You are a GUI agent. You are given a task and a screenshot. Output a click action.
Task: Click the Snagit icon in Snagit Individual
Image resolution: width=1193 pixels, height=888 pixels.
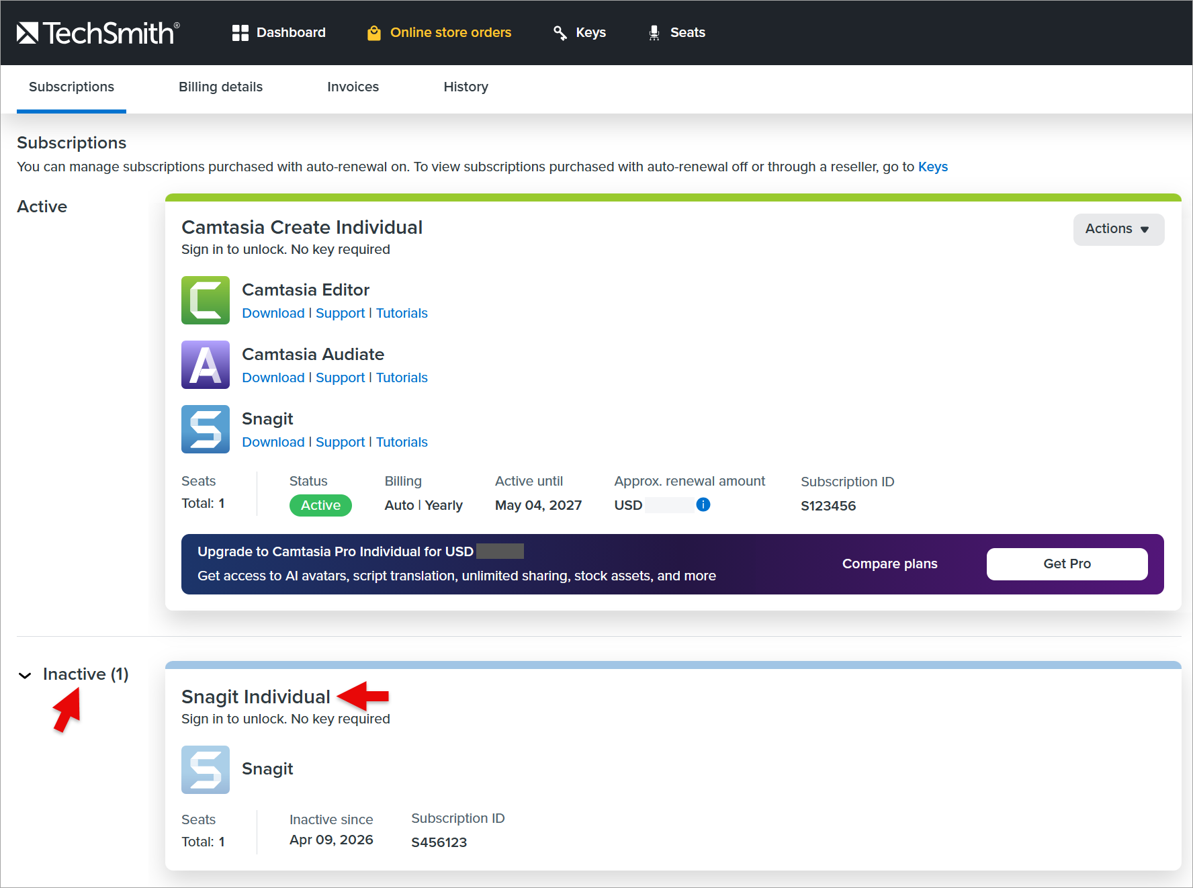click(206, 770)
